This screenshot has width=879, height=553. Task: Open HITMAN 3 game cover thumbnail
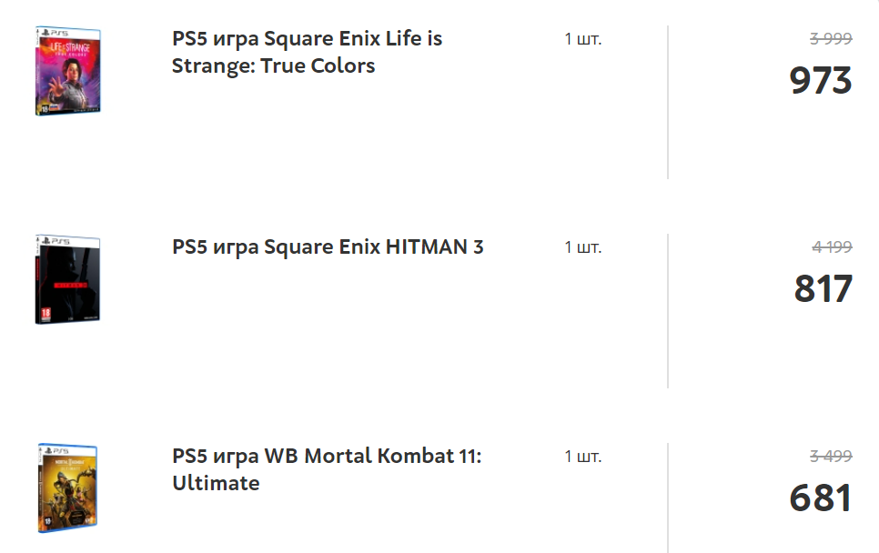point(68,279)
